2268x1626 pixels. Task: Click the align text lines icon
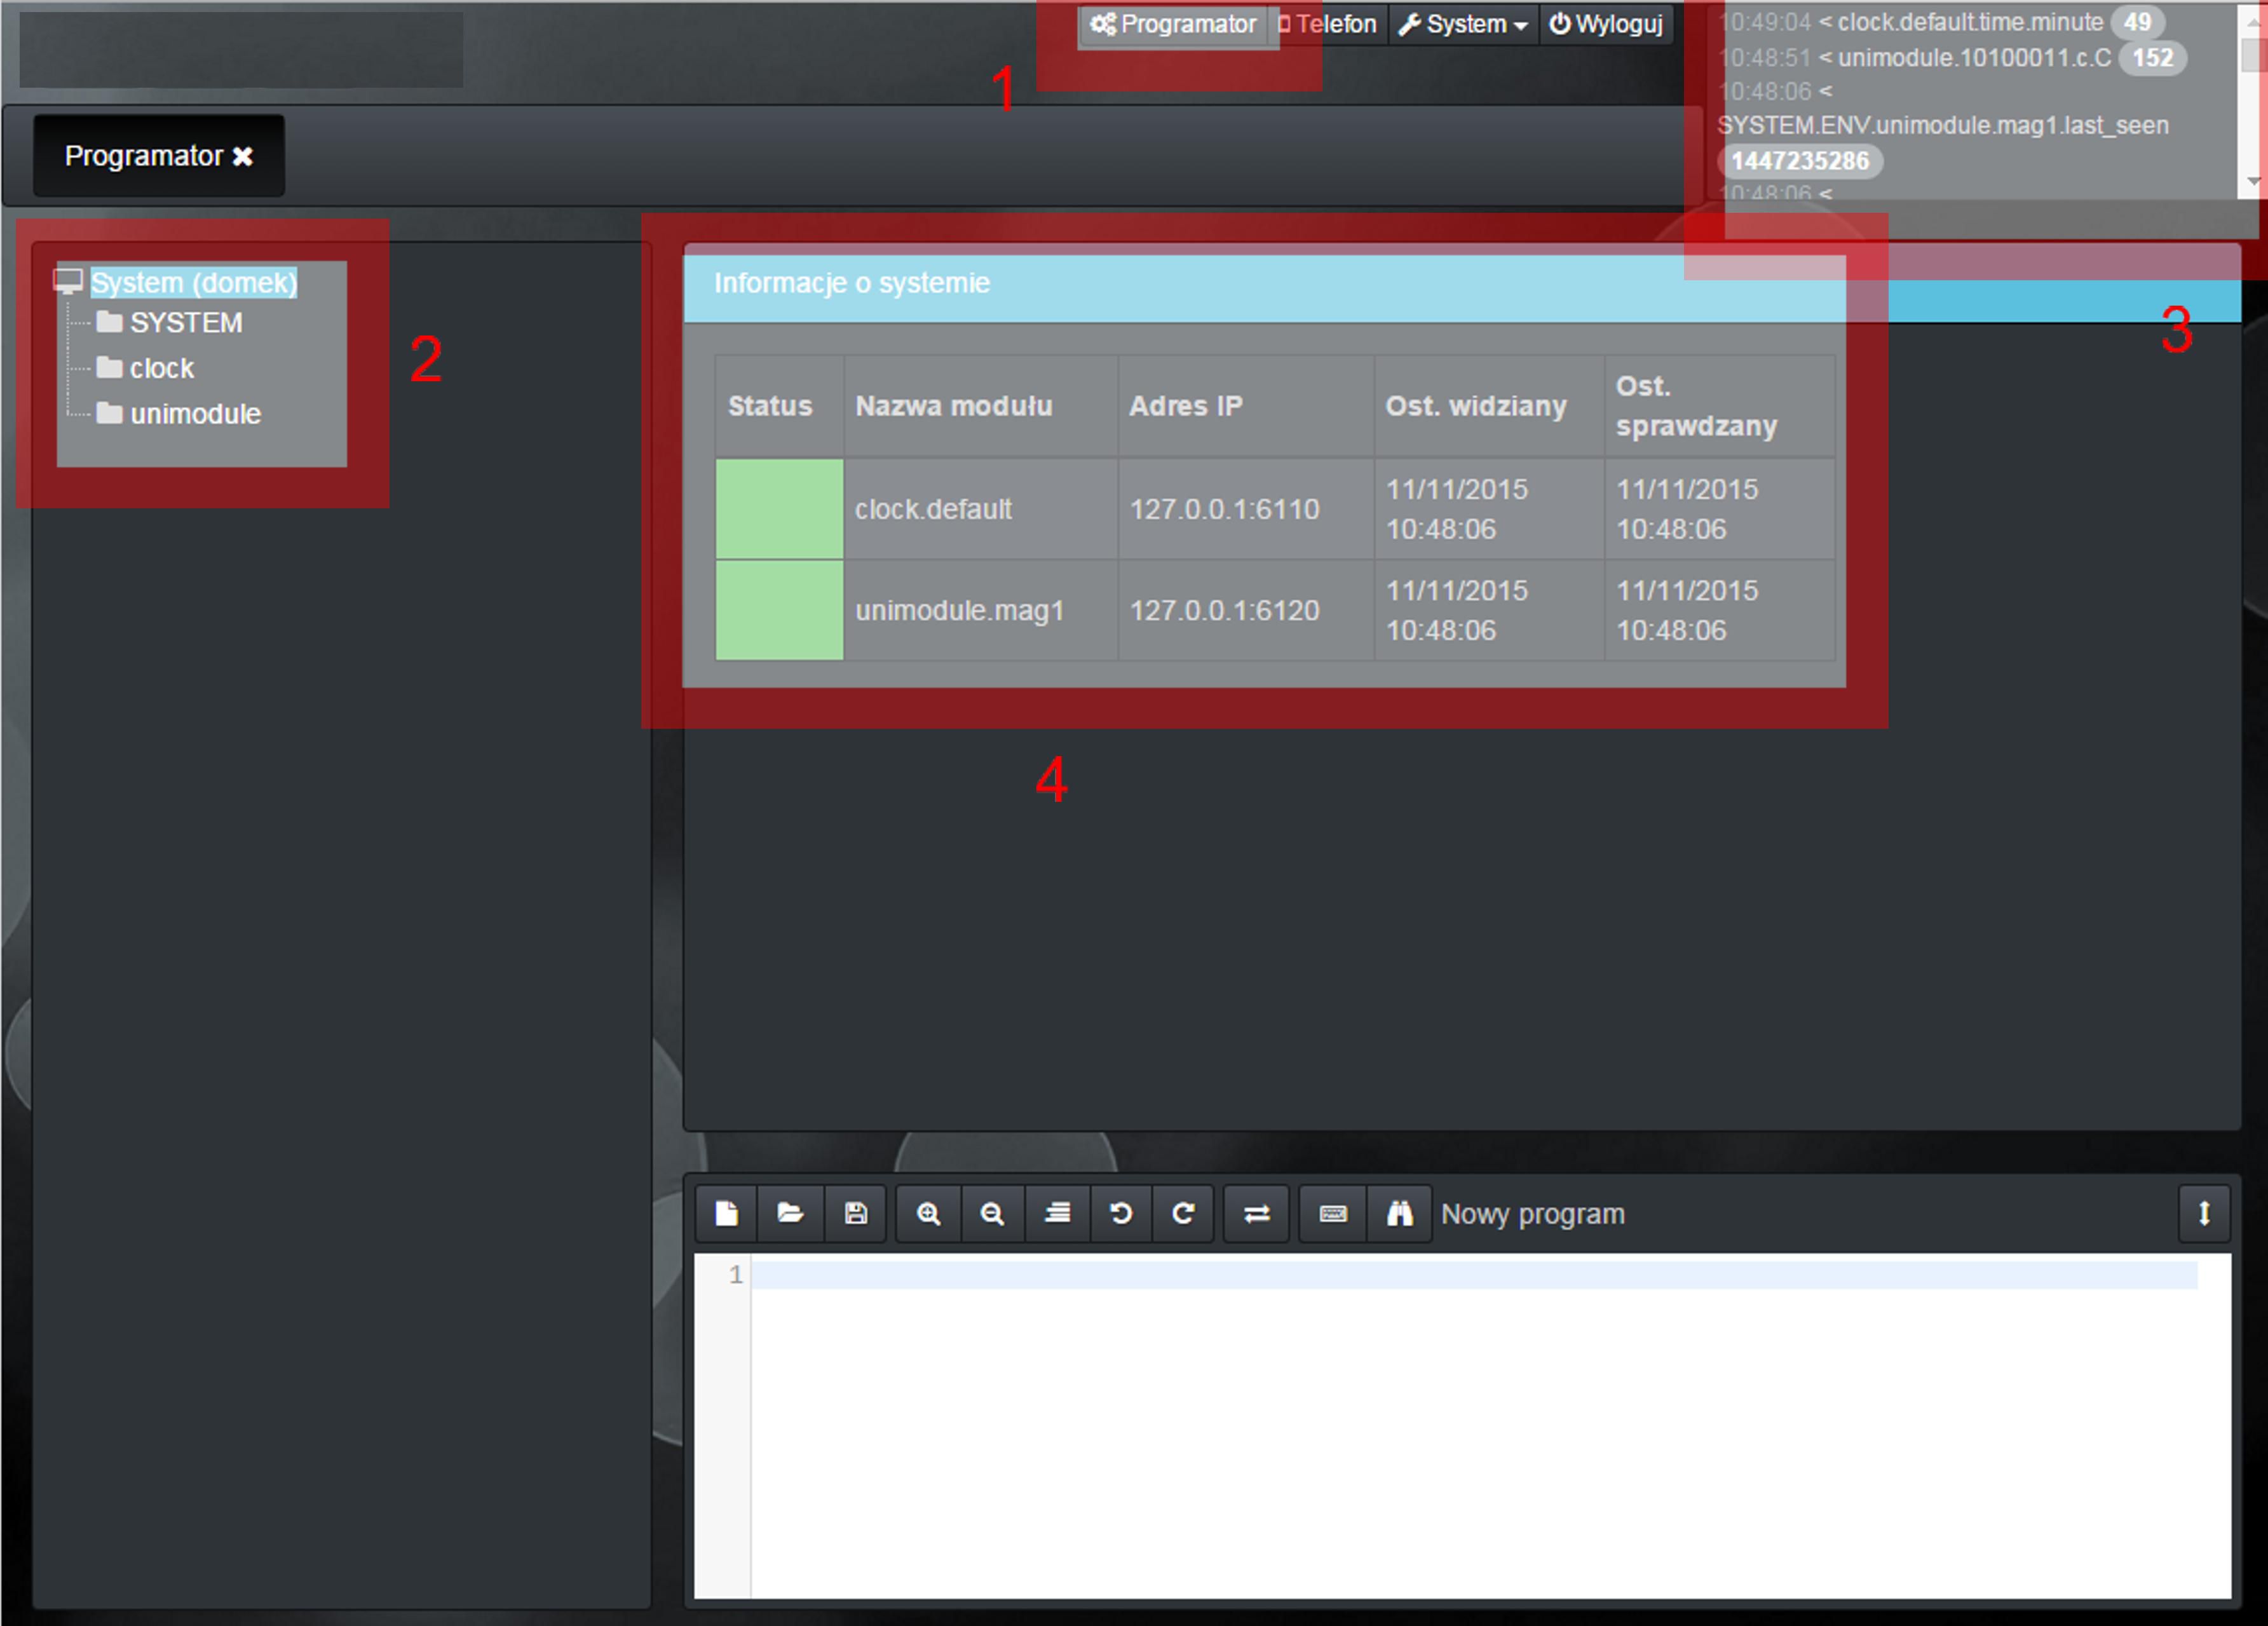(x=1057, y=1214)
